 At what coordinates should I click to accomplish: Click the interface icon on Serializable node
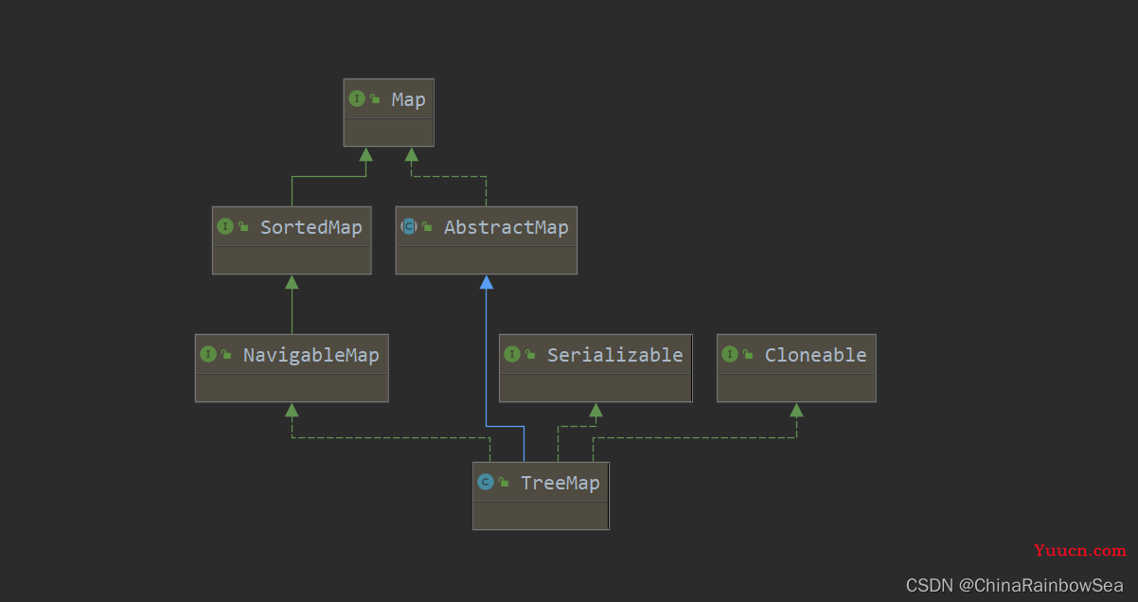[x=512, y=354]
